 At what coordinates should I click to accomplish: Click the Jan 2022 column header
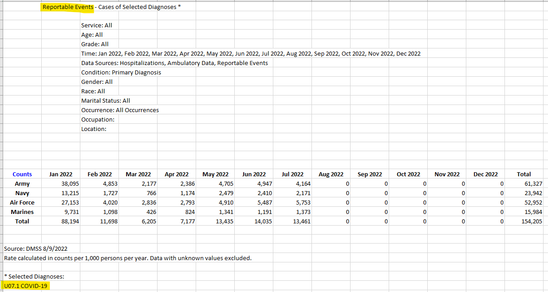tap(61, 174)
